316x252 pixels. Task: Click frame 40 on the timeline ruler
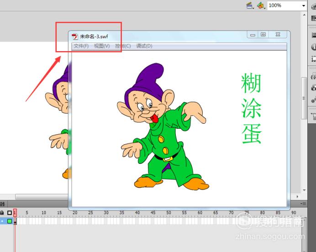pos(137,213)
